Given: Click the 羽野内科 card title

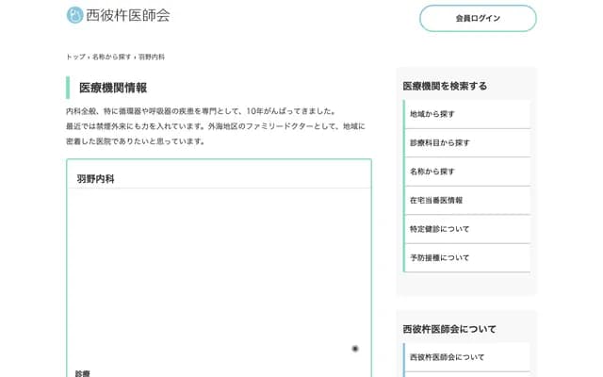Looking at the screenshot, I should pos(95,179).
